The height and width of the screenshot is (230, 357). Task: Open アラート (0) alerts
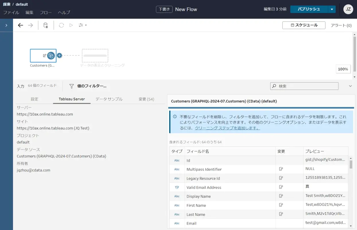341,25
